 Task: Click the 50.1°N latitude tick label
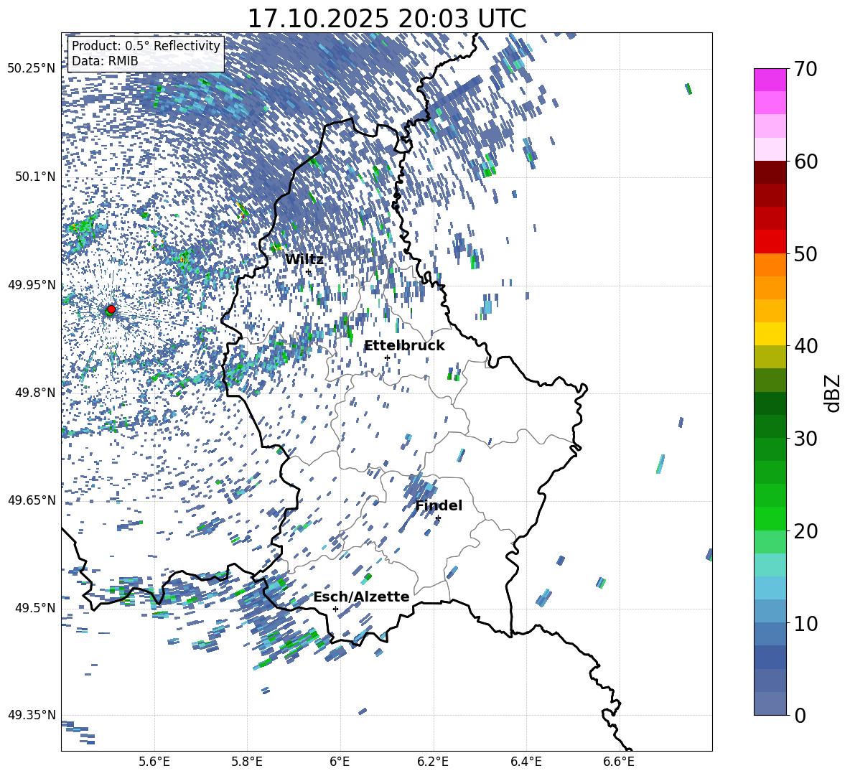[x=34, y=177]
